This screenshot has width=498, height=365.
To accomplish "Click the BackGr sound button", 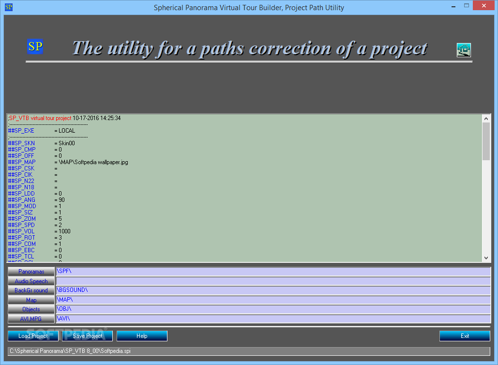I will (x=31, y=290).
